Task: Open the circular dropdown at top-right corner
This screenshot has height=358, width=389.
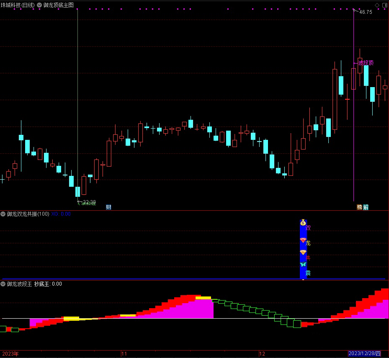Action: [385, 5]
